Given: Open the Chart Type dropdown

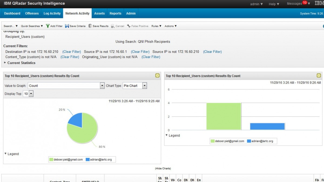Looking at the screenshot, I should 144,86.
